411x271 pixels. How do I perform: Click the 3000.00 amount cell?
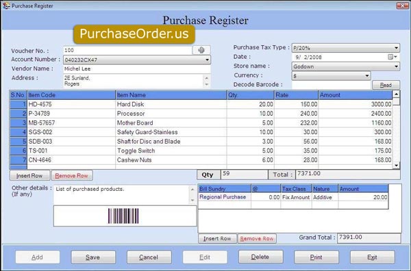click(355, 104)
